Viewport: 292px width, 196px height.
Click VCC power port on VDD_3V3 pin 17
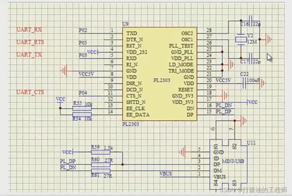point(252,102)
